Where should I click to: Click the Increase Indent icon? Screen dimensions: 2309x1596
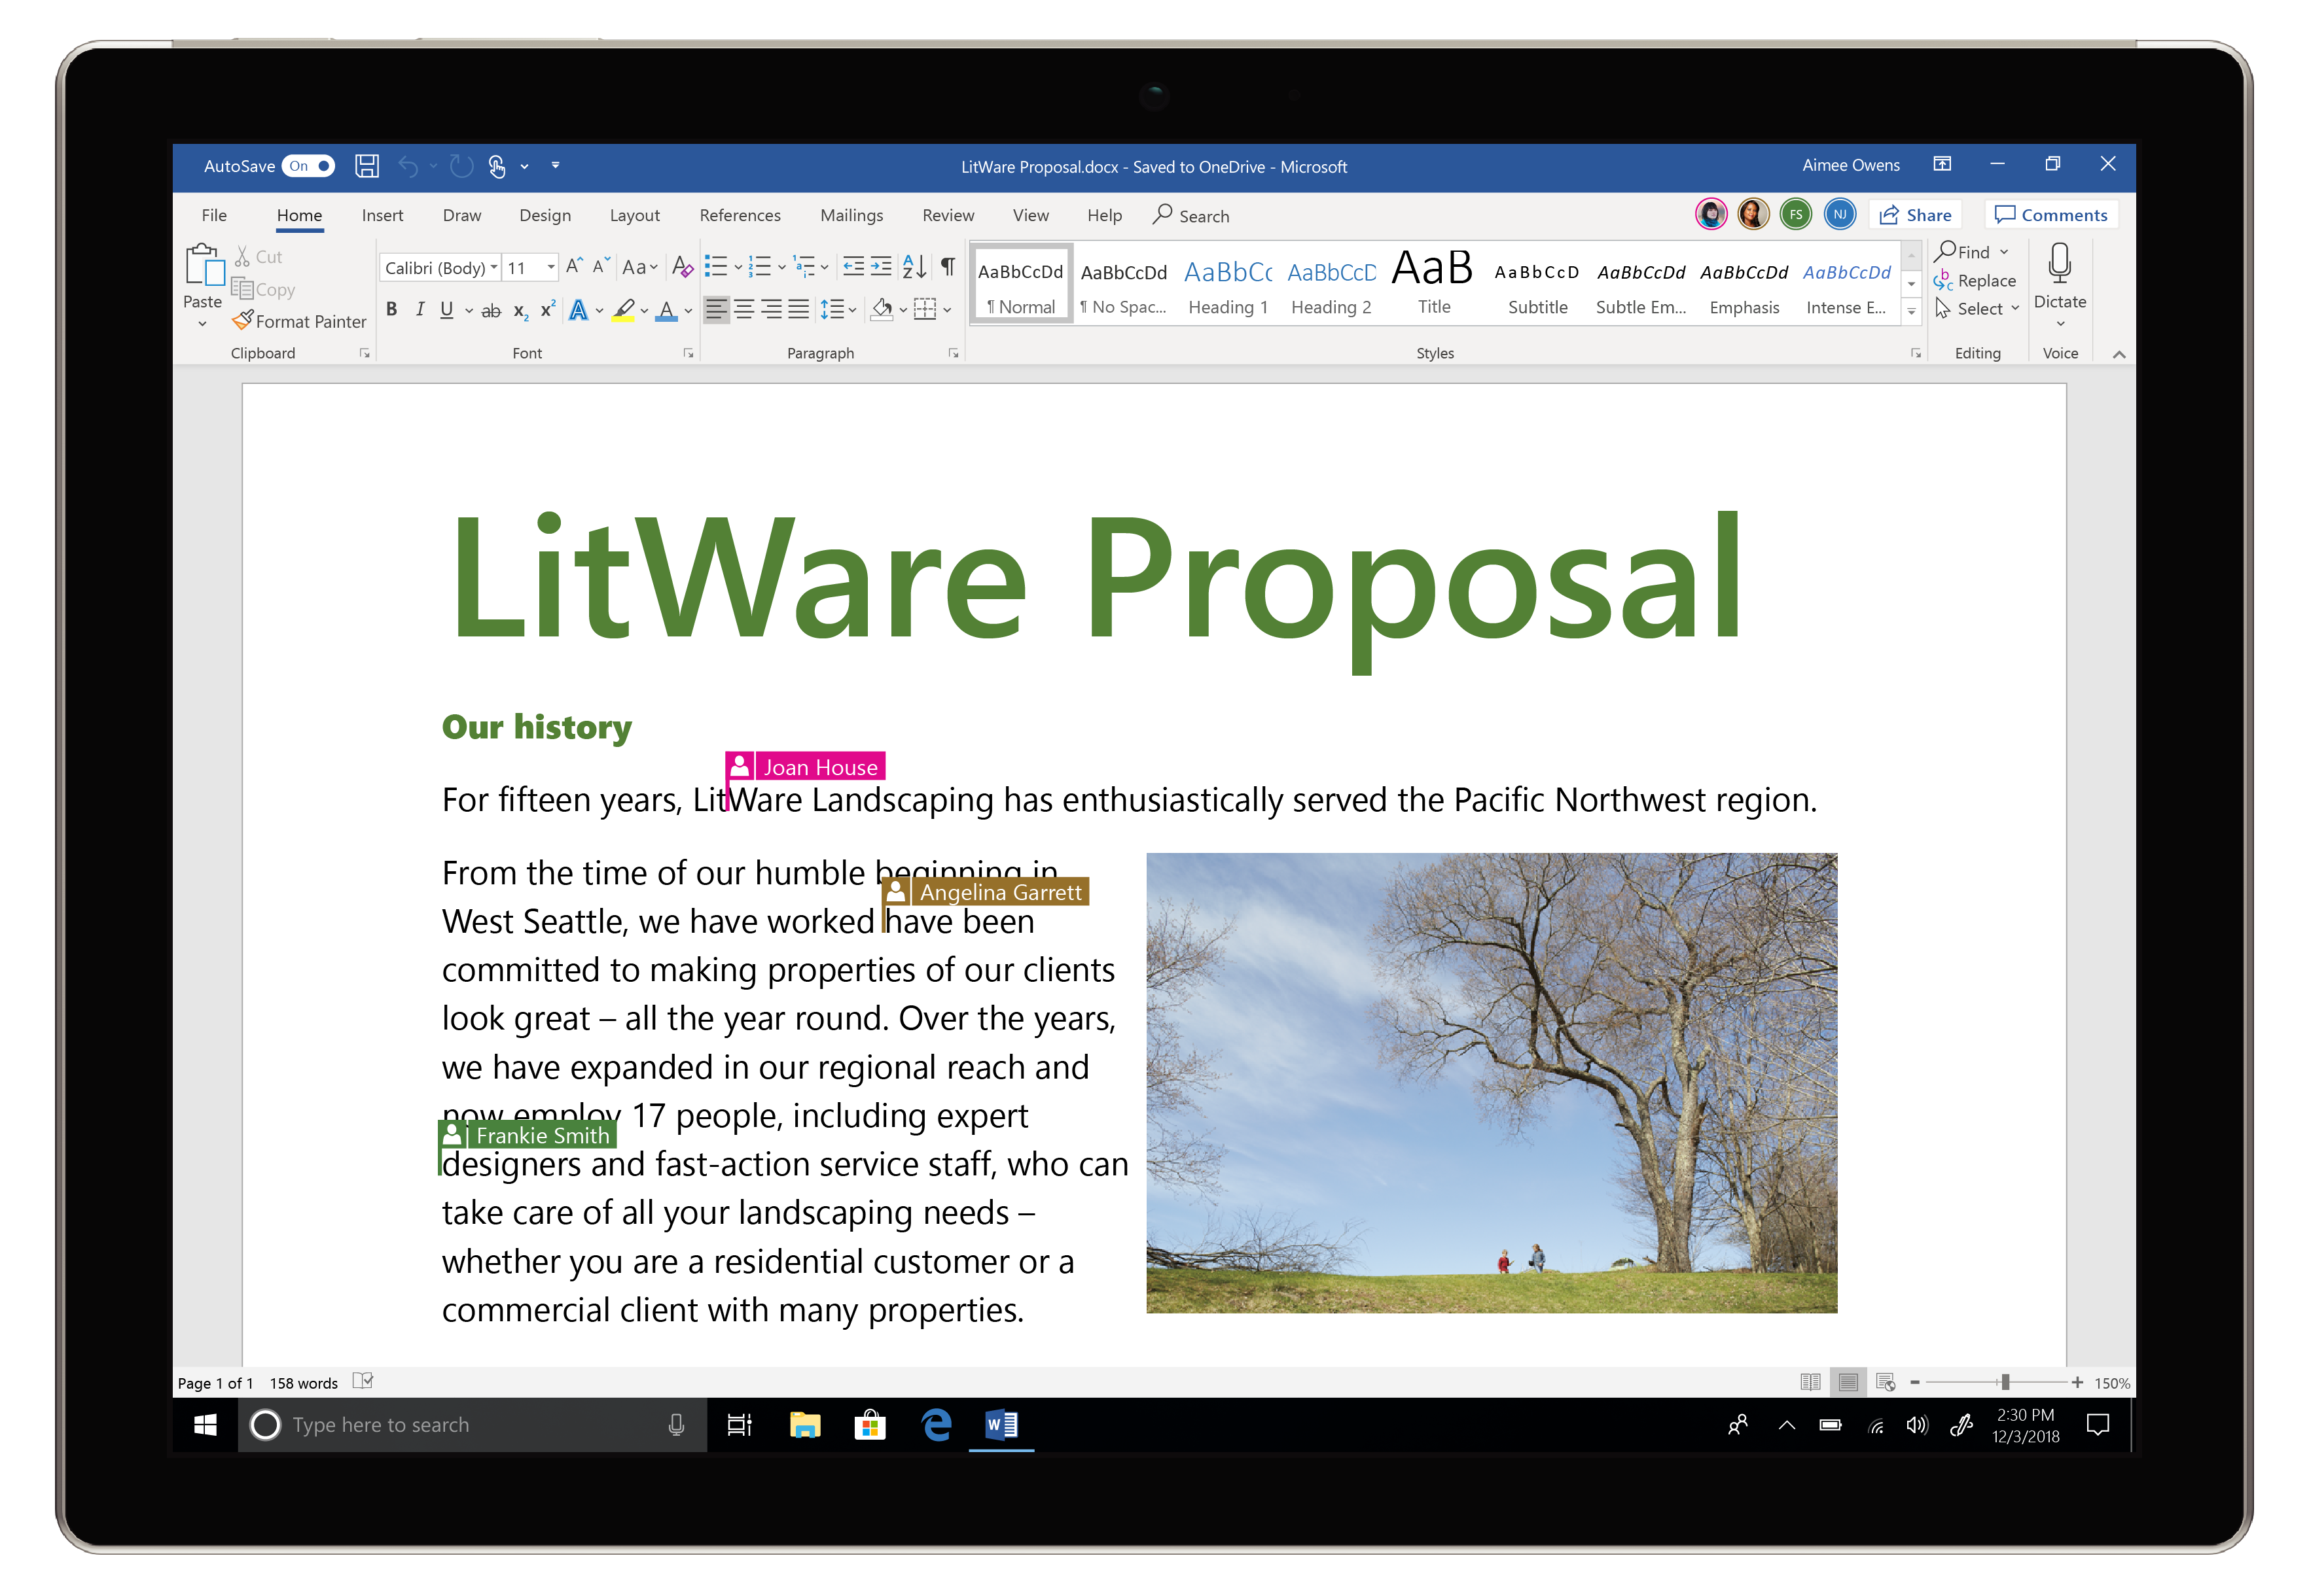click(x=880, y=267)
